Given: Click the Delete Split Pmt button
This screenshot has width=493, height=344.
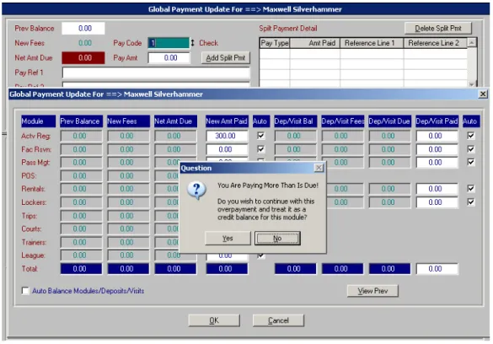Looking at the screenshot, I should click(438, 29).
